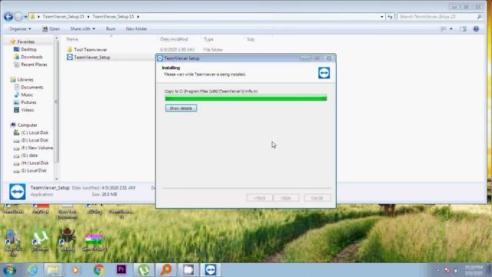Viewport: 492px width, 277px height.
Task: Toggle the preview pane icon
Action: click(463, 29)
